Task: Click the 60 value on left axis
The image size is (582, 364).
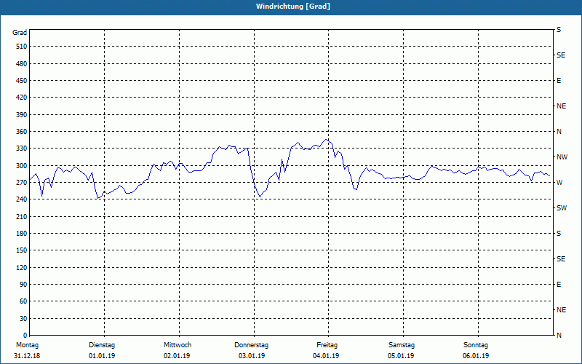Action: [x=23, y=301]
